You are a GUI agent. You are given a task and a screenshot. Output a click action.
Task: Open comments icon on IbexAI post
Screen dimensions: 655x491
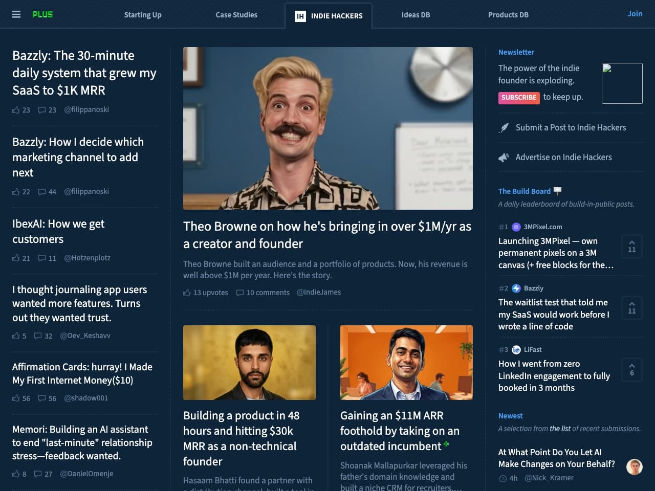[42, 258]
